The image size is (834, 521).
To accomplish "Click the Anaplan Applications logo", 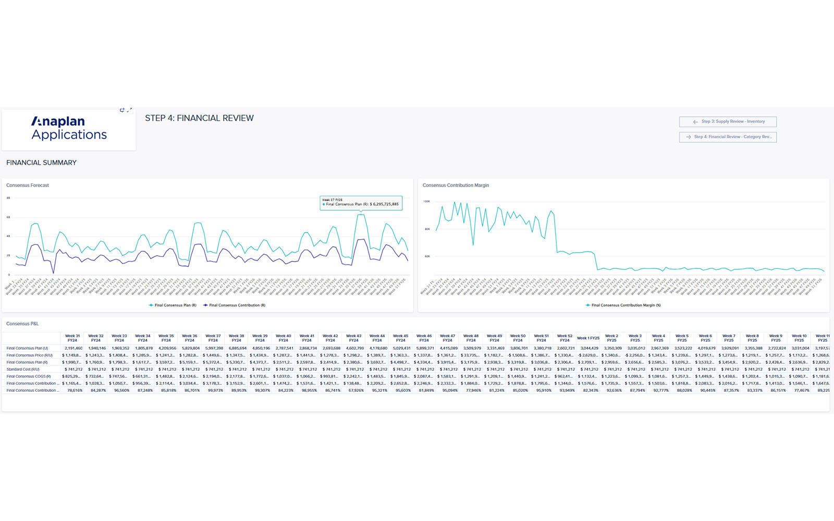I will click(x=69, y=128).
